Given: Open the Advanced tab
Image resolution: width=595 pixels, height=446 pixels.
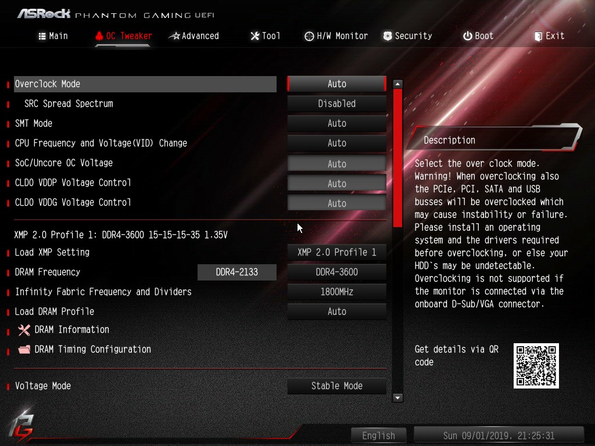Looking at the screenshot, I should [193, 36].
